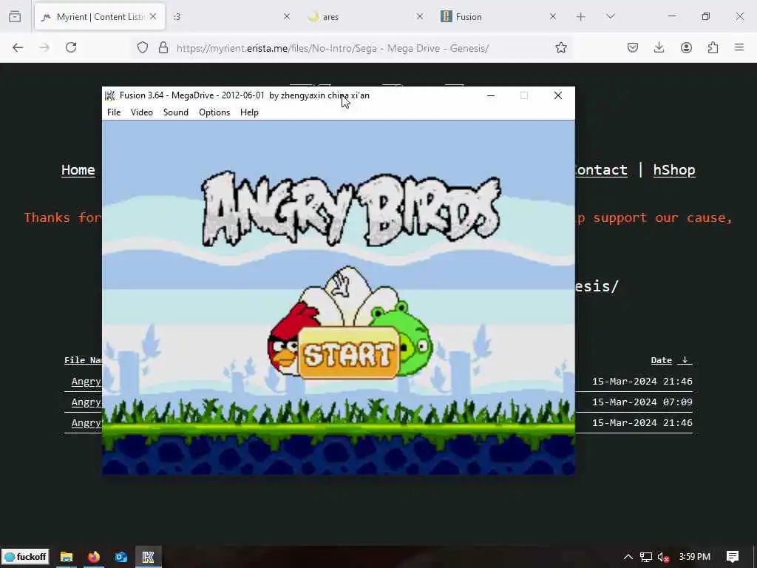Open the Extensions puzzle icon
This screenshot has height=568, width=757.
coord(713,47)
